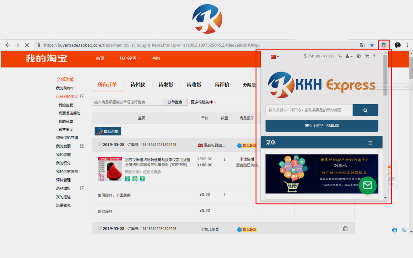413x258 pixels.
Task: Stop page loading with the X button
Action: click(27, 45)
